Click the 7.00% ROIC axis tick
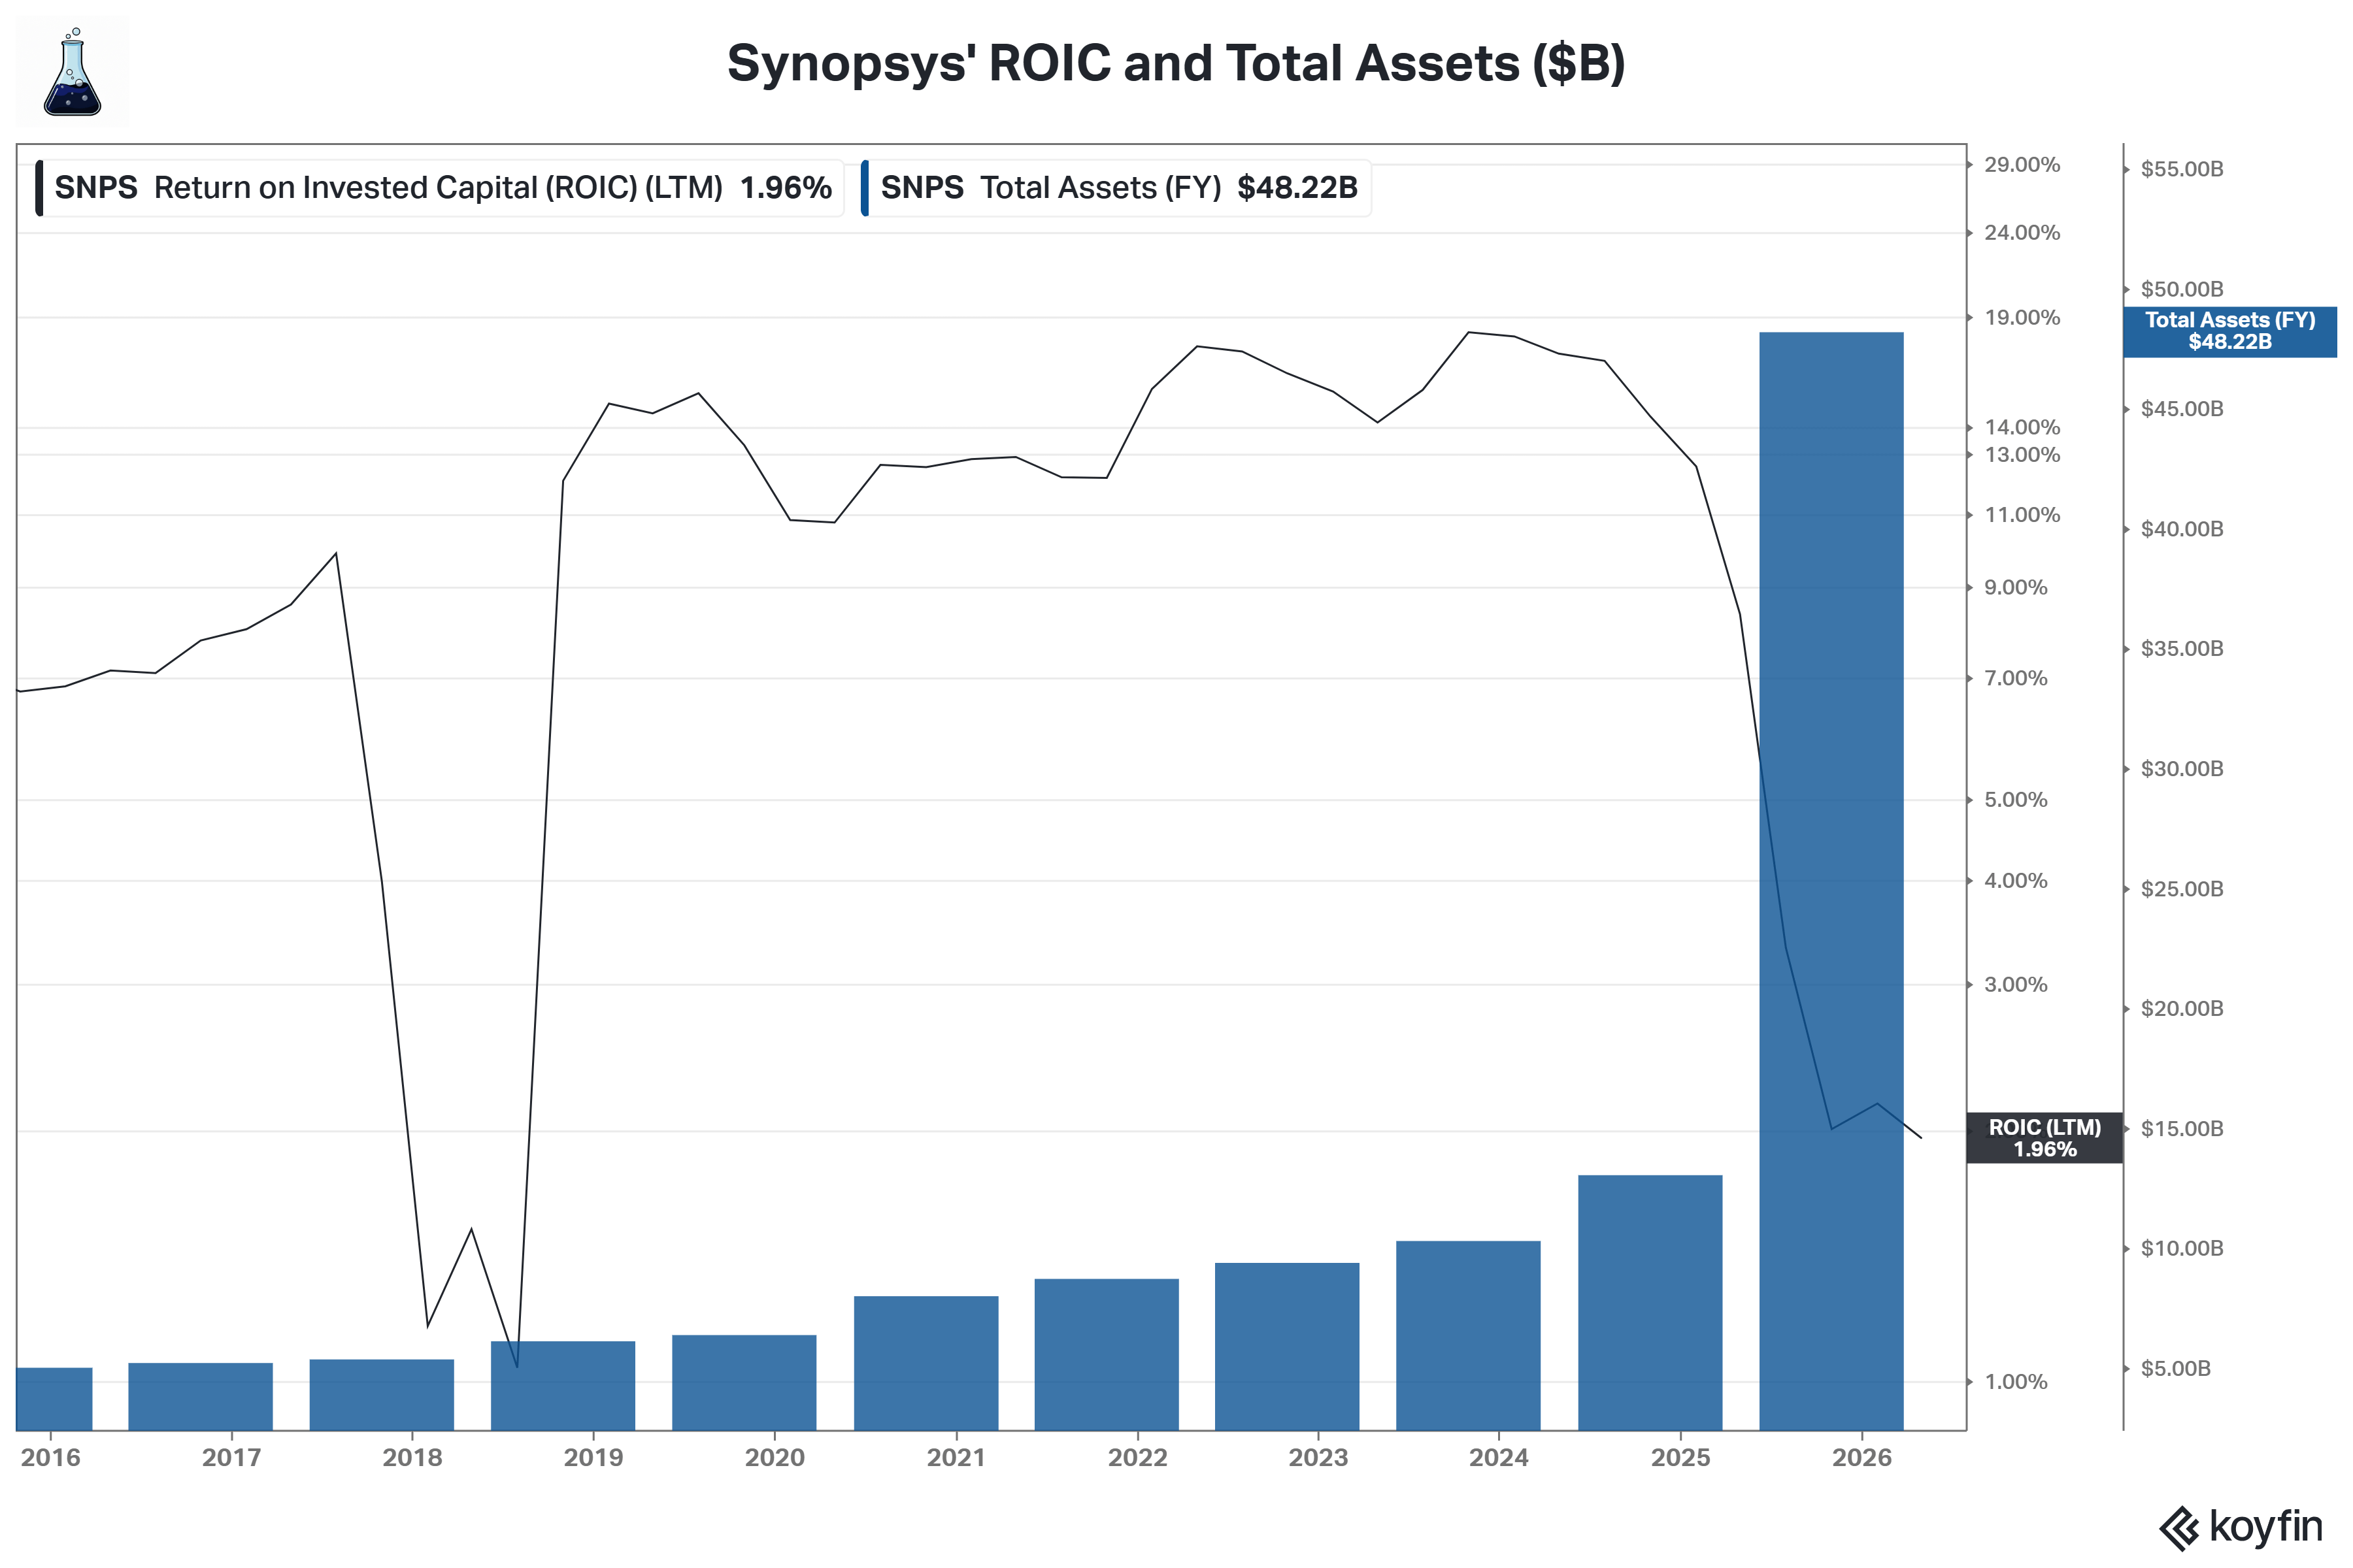The image size is (2353, 1568). click(x=2016, y=678)
